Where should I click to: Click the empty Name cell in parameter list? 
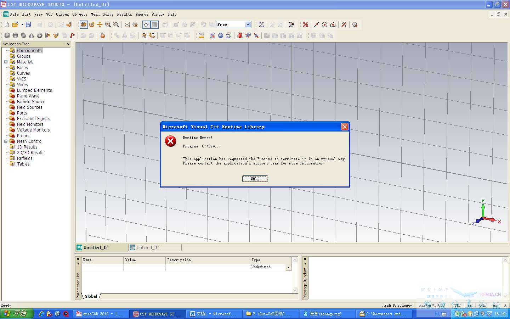pyautogui.click(x=102, y=267)
